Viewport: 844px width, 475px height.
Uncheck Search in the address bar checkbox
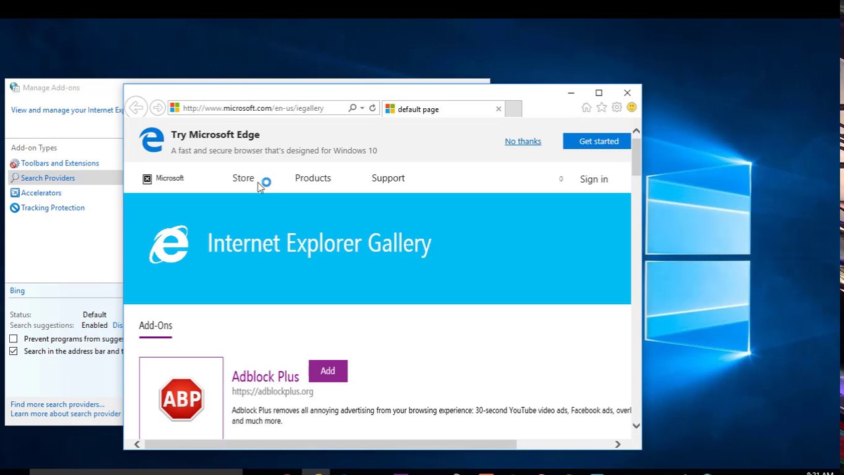pyautogui.click(x=13, y=351)
